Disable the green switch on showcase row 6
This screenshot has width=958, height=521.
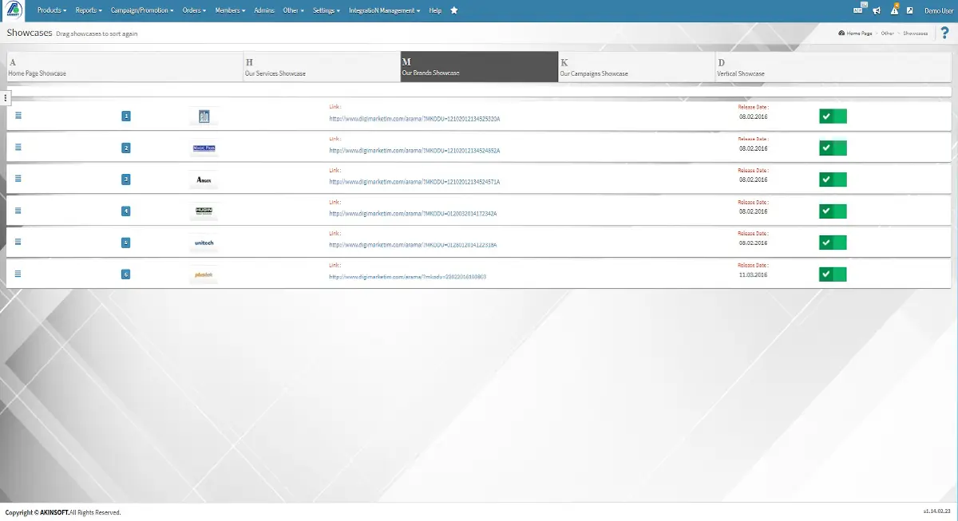833,274
